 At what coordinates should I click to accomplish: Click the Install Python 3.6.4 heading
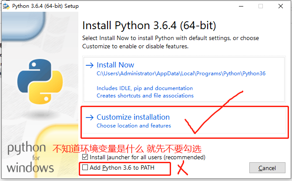pos(149,26)
